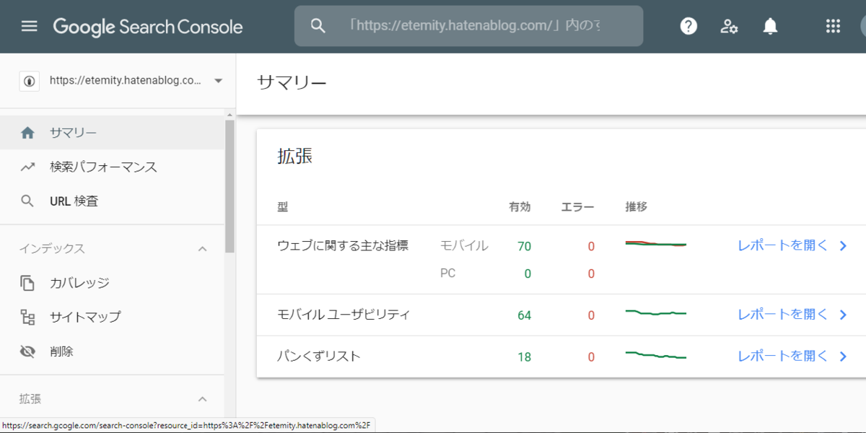Open the notifications bell
Viewport: 866px width, 433px height.
coord(770,27)
